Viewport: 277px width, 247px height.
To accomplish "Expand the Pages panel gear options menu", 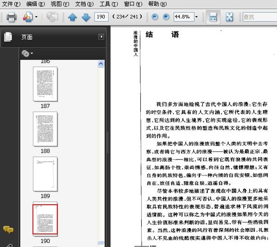I will pyautogui.click(x=27, y=53).
